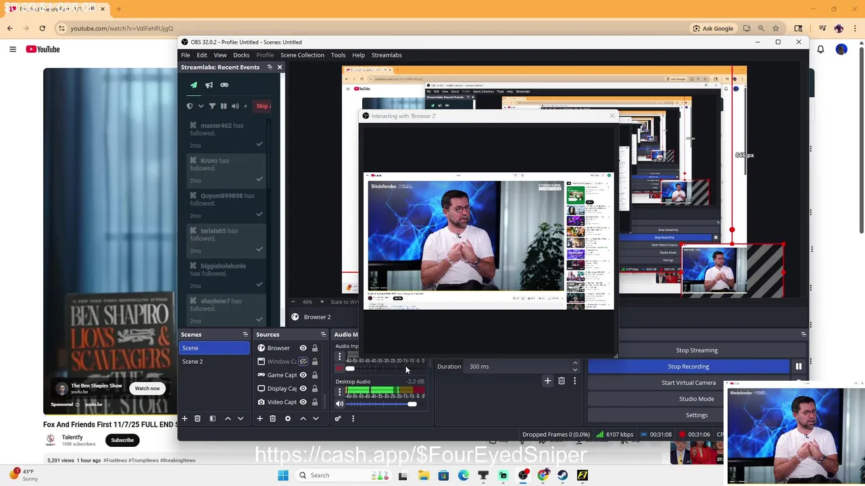Add scene transition with plus icon
The image size is (865, 486).
coord(547,381)
